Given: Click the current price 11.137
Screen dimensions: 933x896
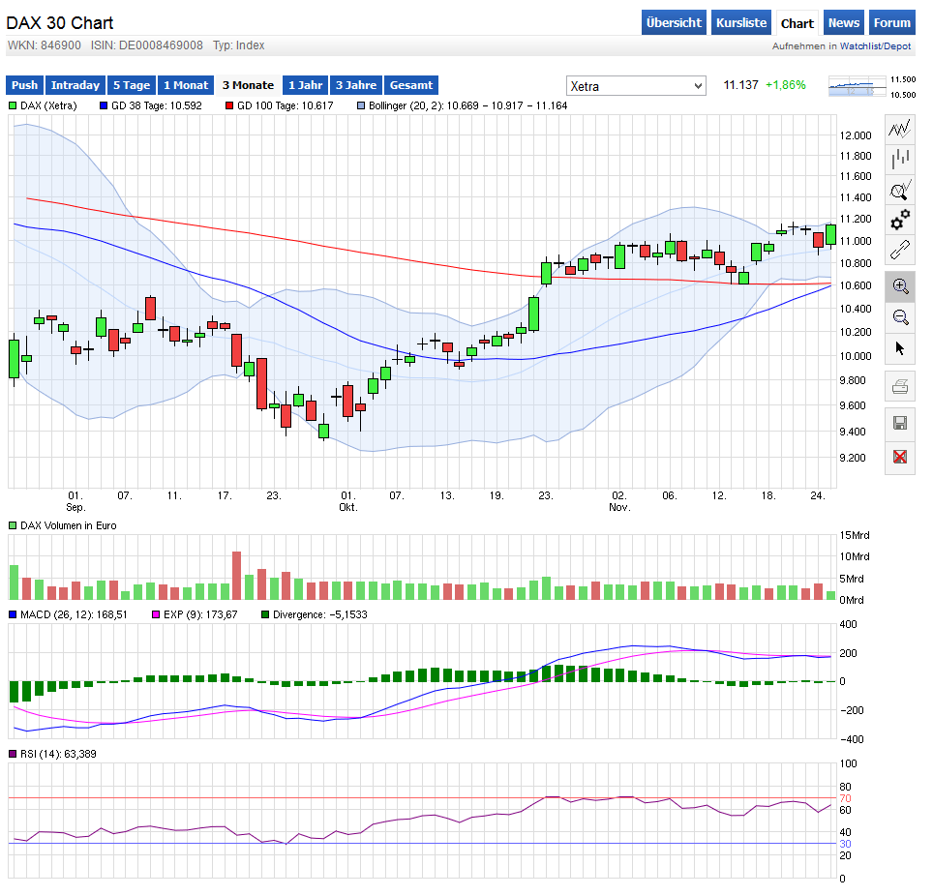Looking at the screenshot, I should [740, 85].
